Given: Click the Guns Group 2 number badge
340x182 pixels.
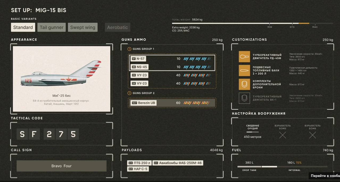Looking at the screenshot, I should [130, 93].
